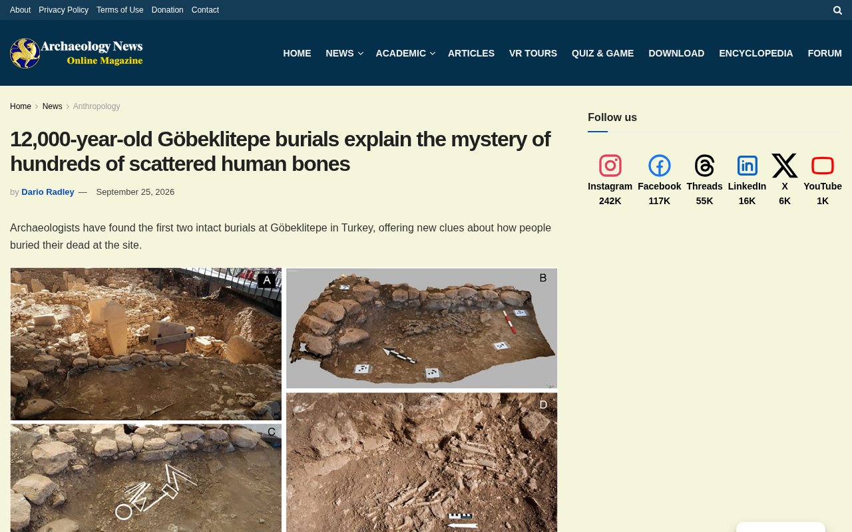852x532 pixels.
Task: Click the Home breadcrumb
Action: [x=21, y=106]
